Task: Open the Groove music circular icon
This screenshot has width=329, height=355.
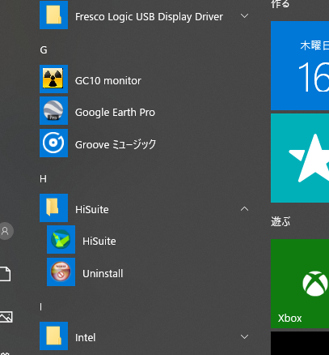Action: [53, 143]
